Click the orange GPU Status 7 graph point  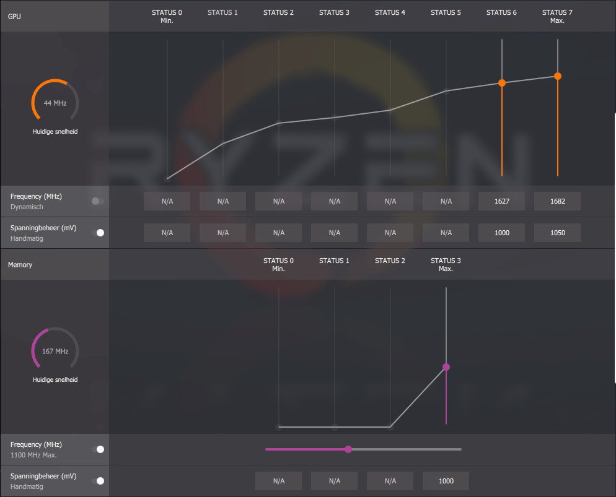558,76
